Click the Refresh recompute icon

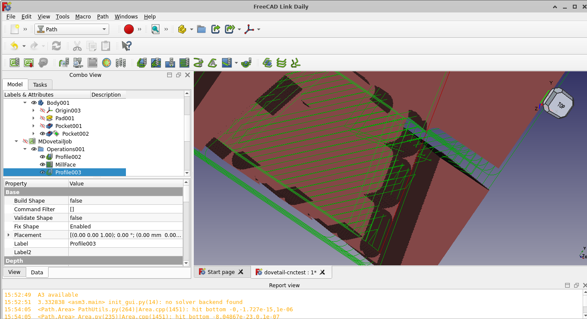point(56,46)
